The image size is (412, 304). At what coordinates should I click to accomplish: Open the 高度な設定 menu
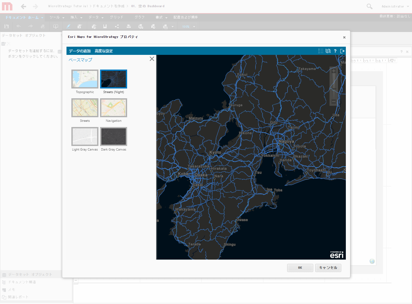pyautogui.click(x=104, y=51)
